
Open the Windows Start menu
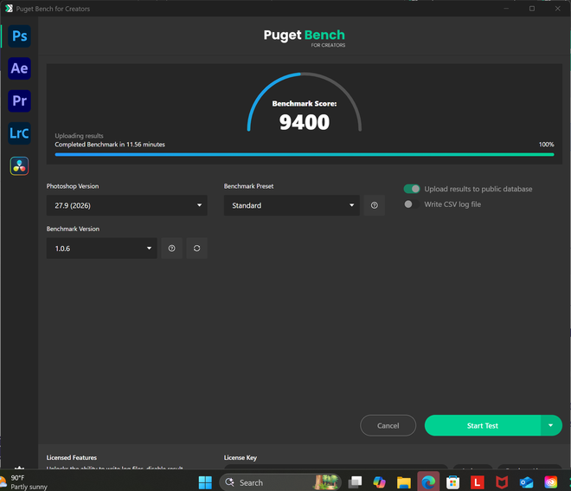tap(205, 482)
